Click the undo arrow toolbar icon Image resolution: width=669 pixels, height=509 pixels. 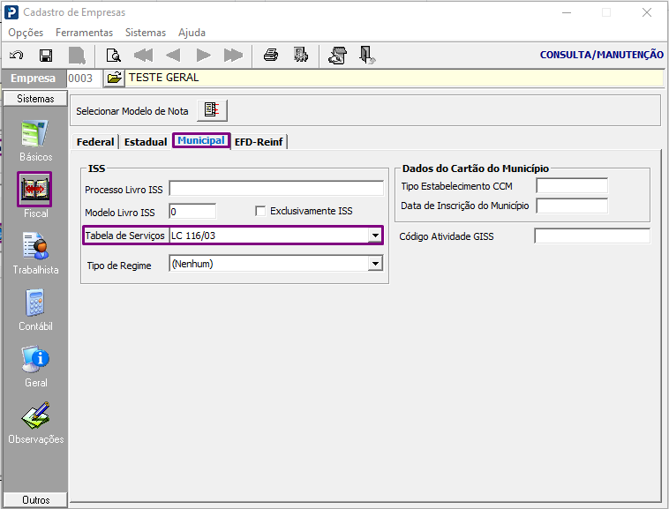click(16, 56)
